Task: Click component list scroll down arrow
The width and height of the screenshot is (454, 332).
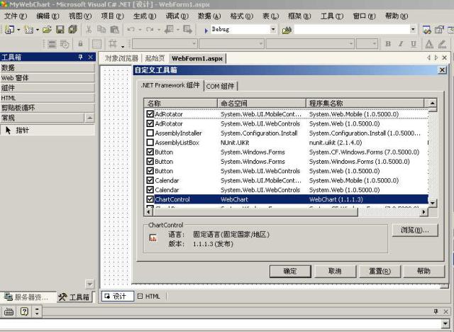Action: [432, 203]
